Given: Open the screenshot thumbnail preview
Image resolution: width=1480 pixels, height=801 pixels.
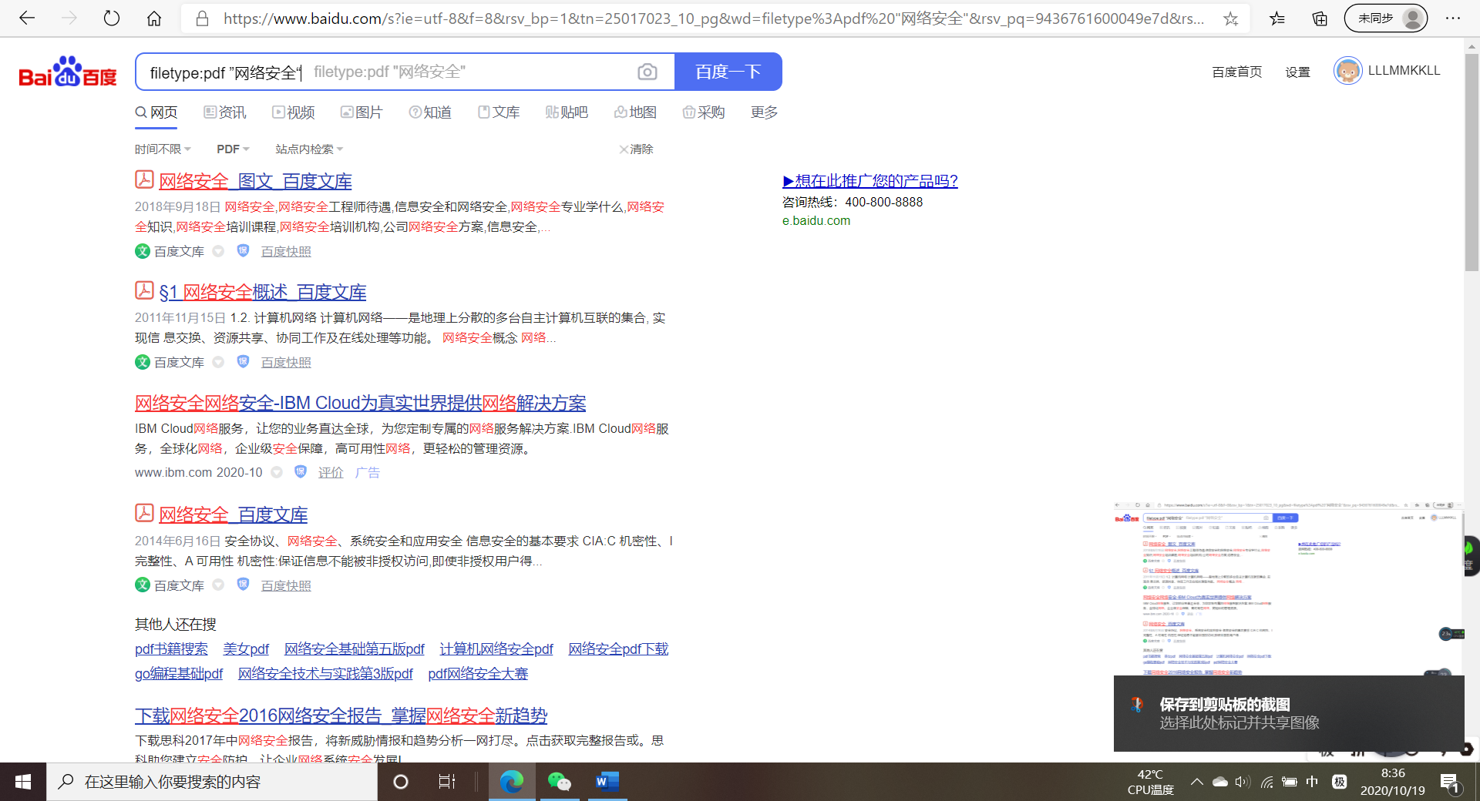Looking at the screenshot, I should pos(1287,588).
